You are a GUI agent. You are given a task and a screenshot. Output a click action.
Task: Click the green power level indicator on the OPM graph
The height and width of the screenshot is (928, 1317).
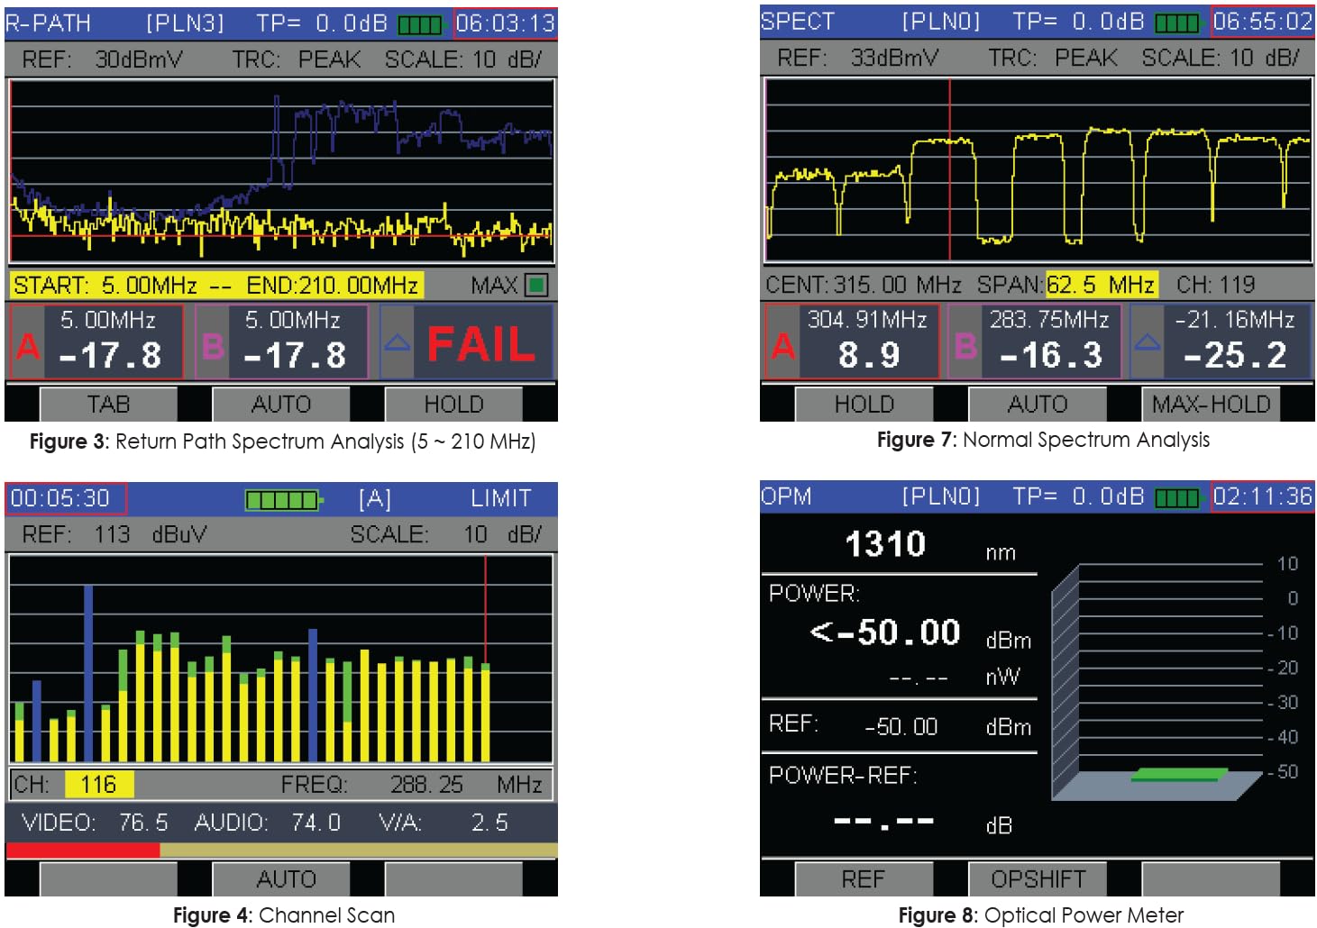(x=1179, y=774)
